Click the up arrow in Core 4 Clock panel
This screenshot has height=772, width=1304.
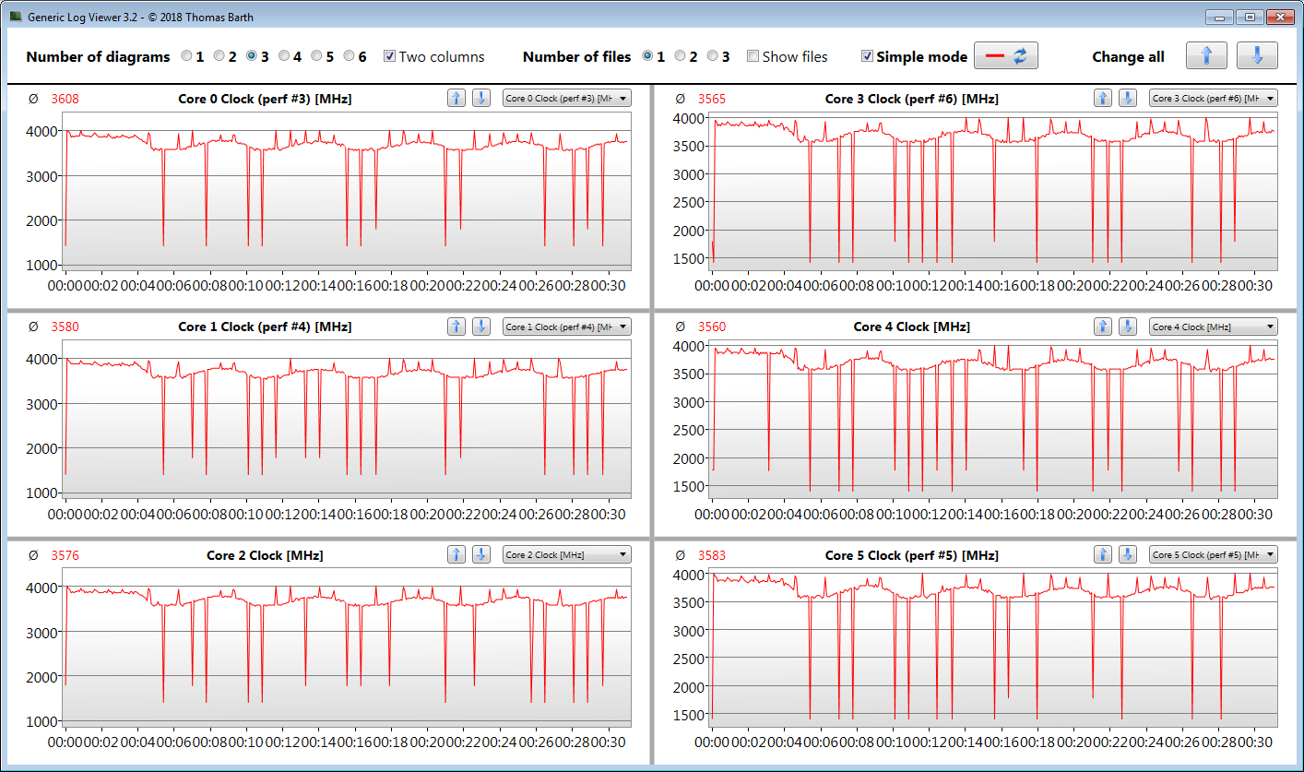point(1103,326)
